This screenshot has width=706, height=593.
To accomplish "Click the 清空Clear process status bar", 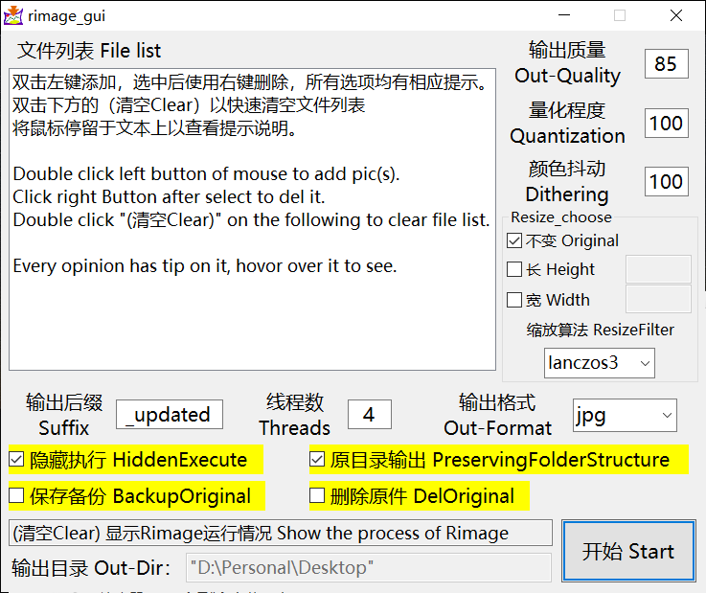I will pos(280,534).
